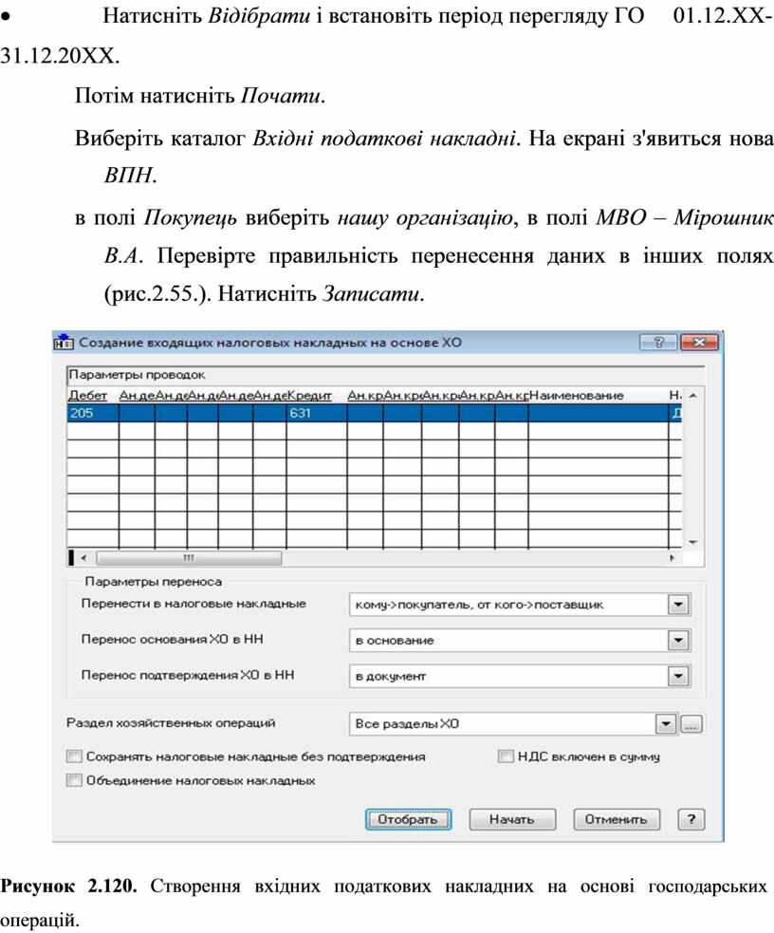
Task: Click the Отобрать button
Action: tap(408, 819)
